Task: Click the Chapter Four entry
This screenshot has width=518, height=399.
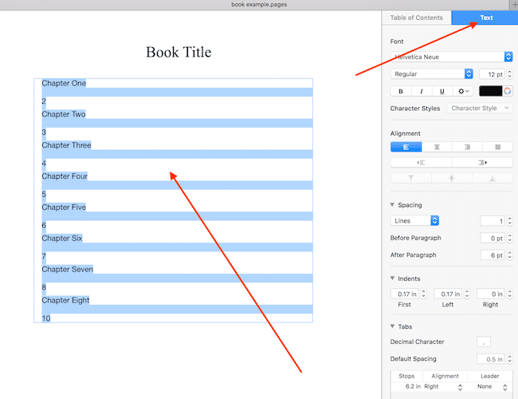Action: tap(65, 176)
